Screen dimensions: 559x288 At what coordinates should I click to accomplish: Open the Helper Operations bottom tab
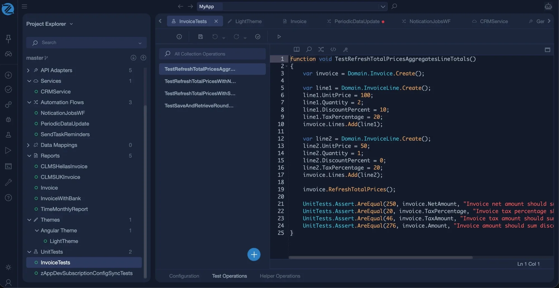pyautogui.click(x=280, y=276)
